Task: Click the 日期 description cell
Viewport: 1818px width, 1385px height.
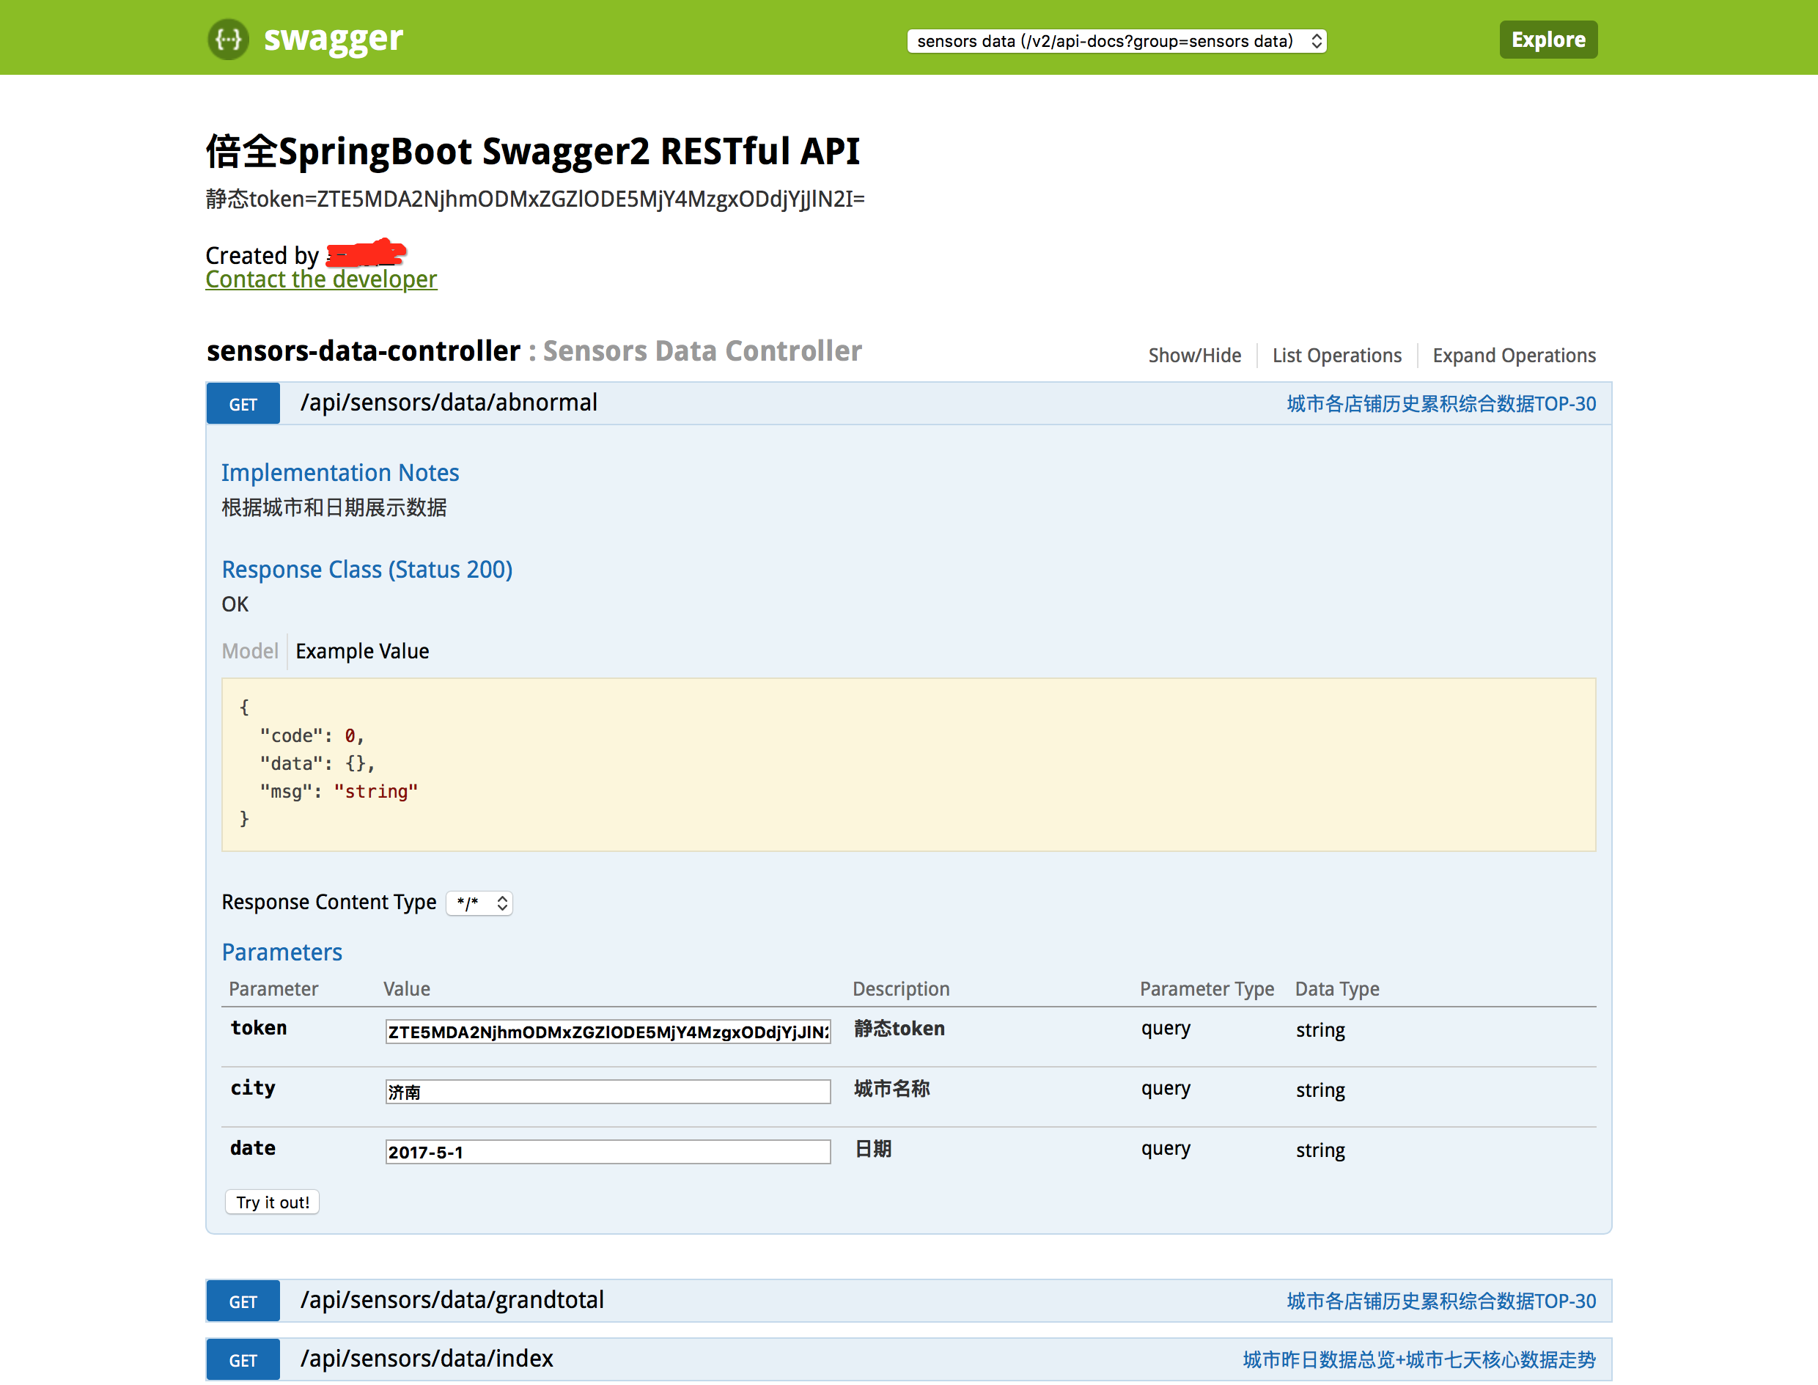Action: click(873, 1149)
